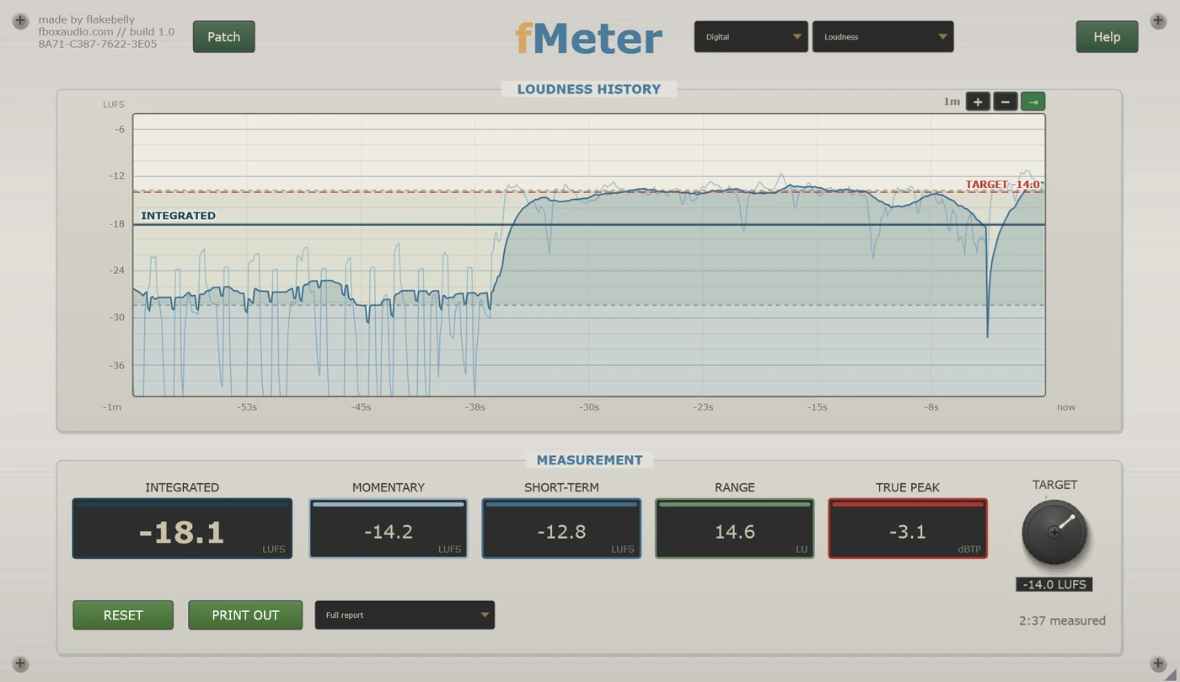Open the Digital mode dropdown

point(751,37)
